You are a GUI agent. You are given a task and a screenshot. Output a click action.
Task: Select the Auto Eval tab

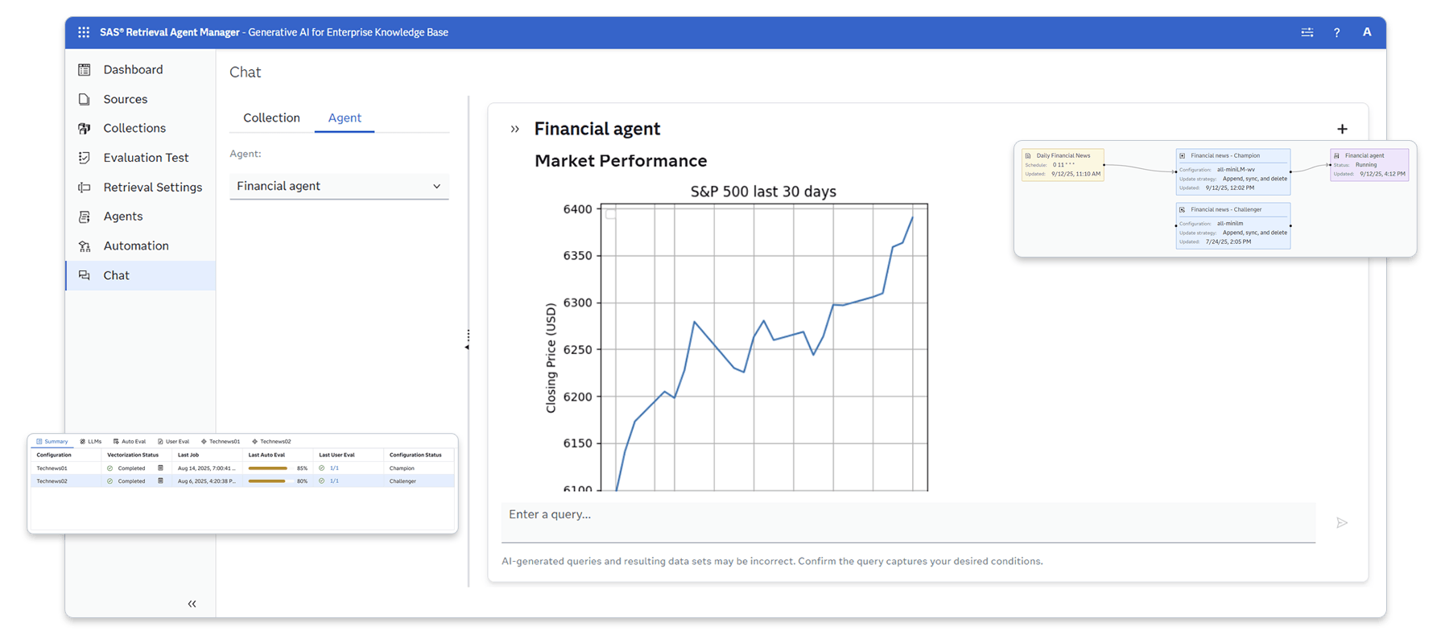pos(130,441)
